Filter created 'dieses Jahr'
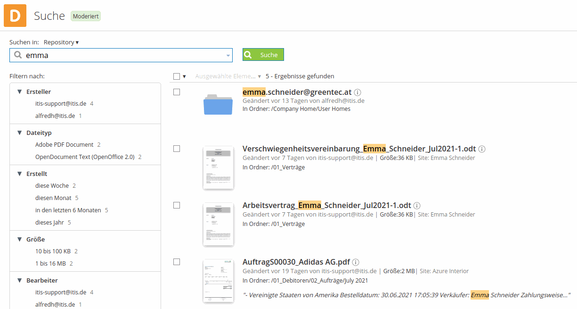This screenshot has height=309, width=577. [49, 223]
